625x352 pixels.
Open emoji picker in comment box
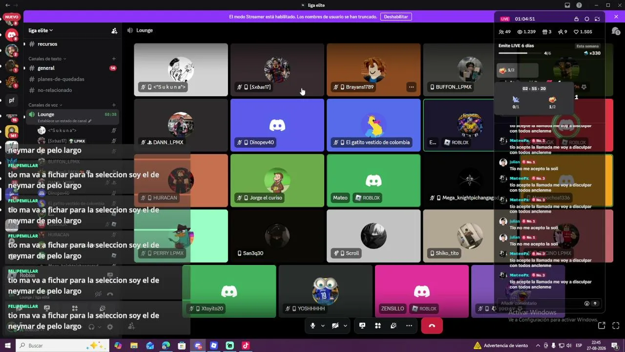[x=587, y=303]
